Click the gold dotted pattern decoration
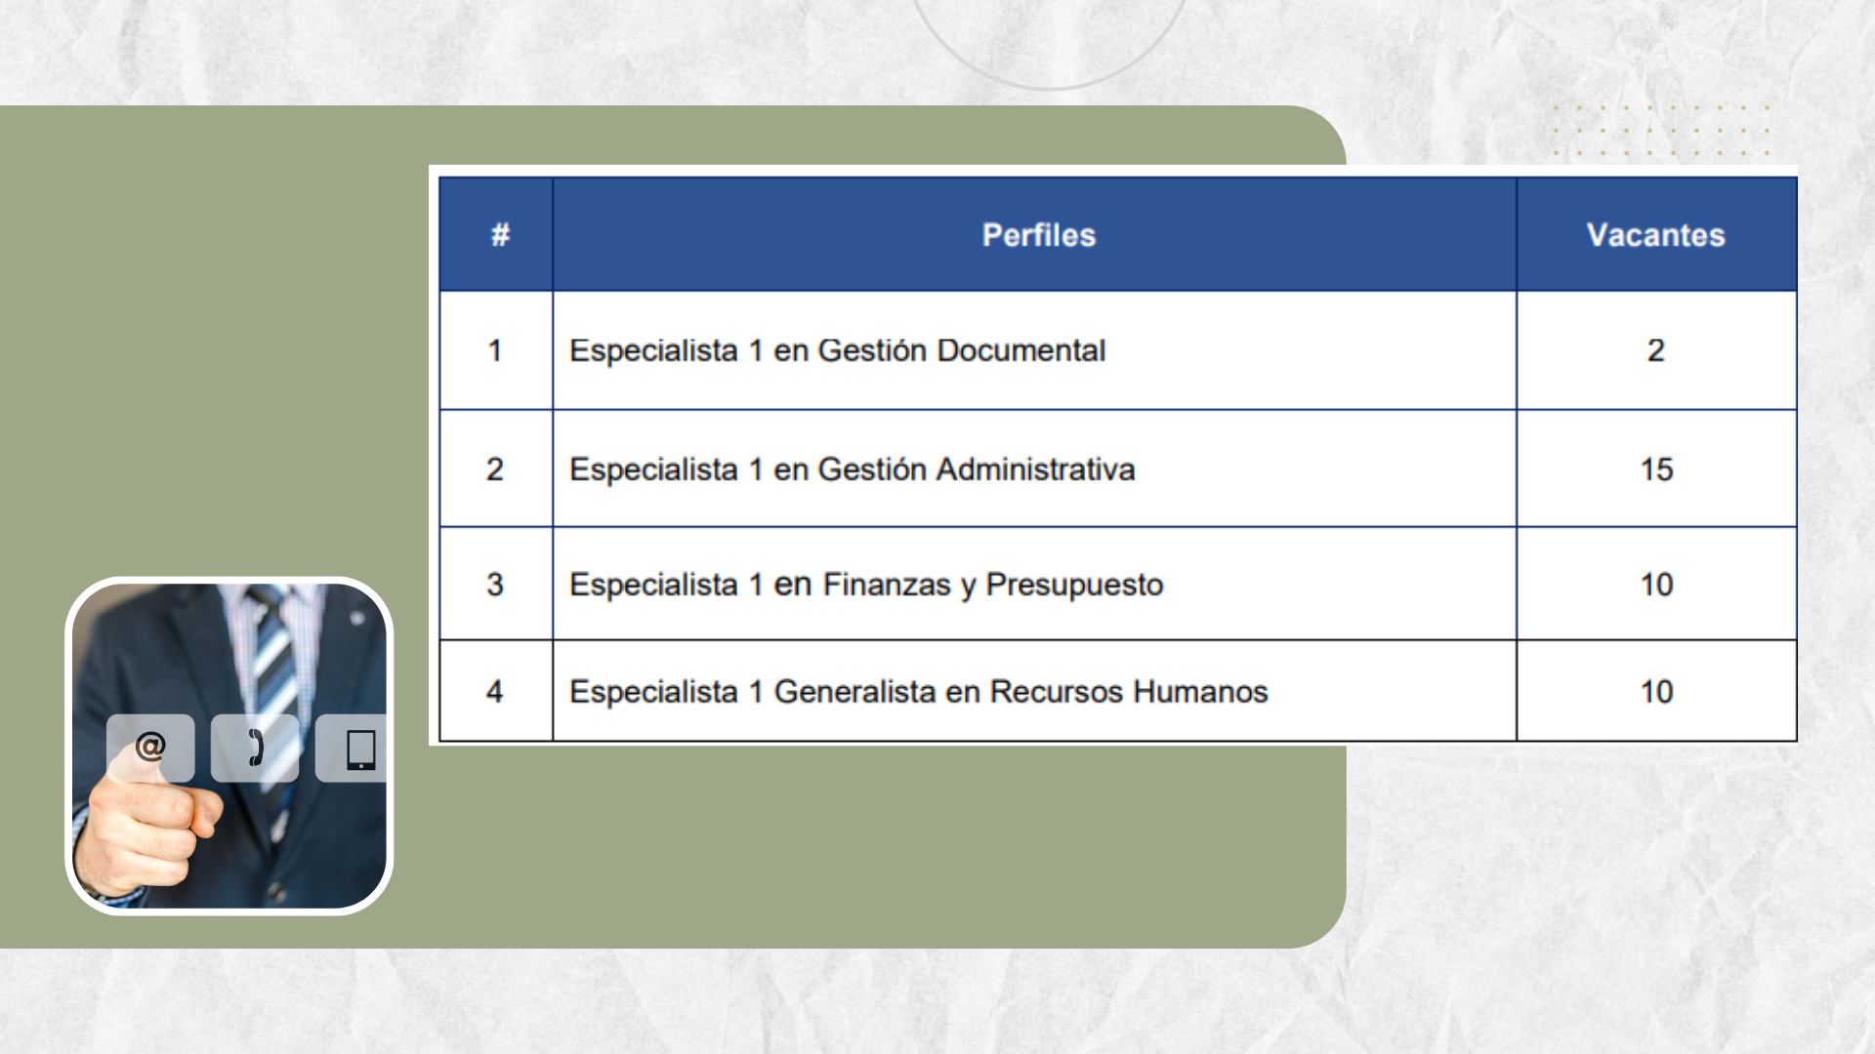The image size is (1875, 1054). pyautogui.click(x=1661, y=130)
